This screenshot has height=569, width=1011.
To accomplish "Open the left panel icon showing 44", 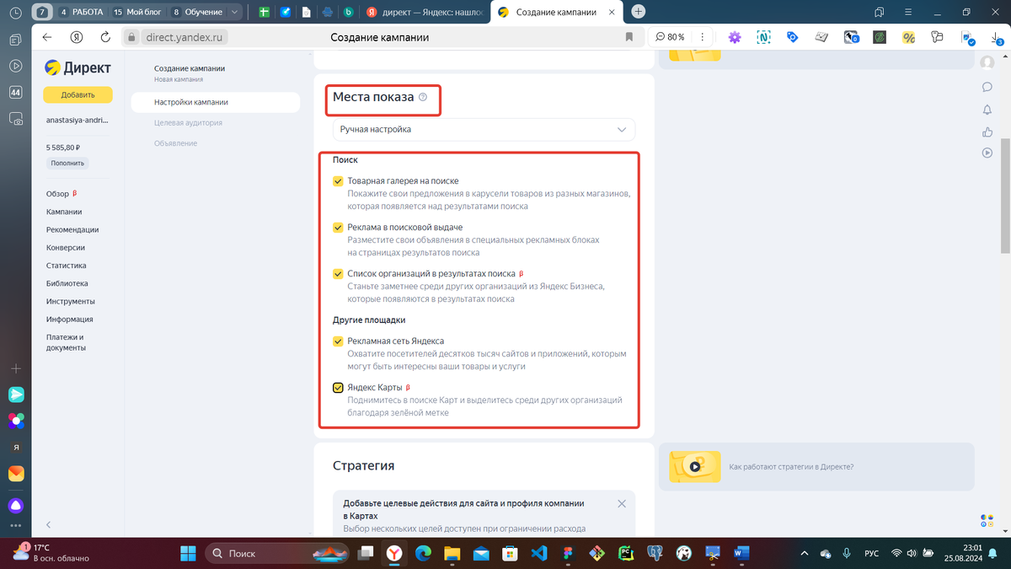I will [x=15, y=93].
